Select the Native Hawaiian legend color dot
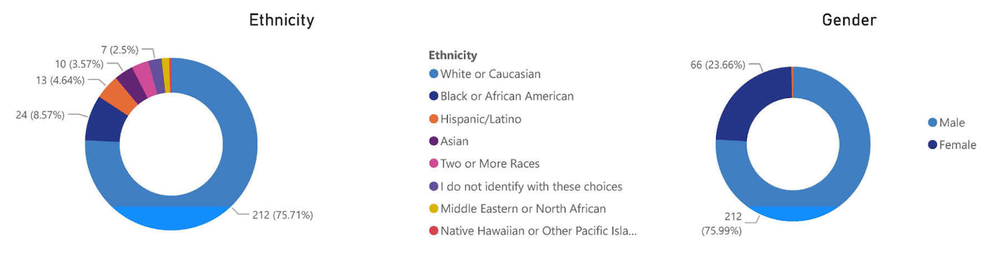The height and width of the screenshot is (255, 992). [x=433, y=231]
